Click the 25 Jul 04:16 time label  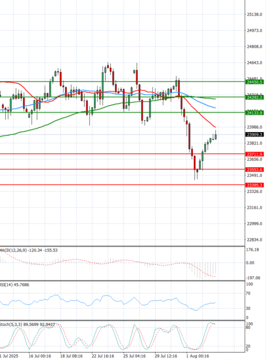134,356
